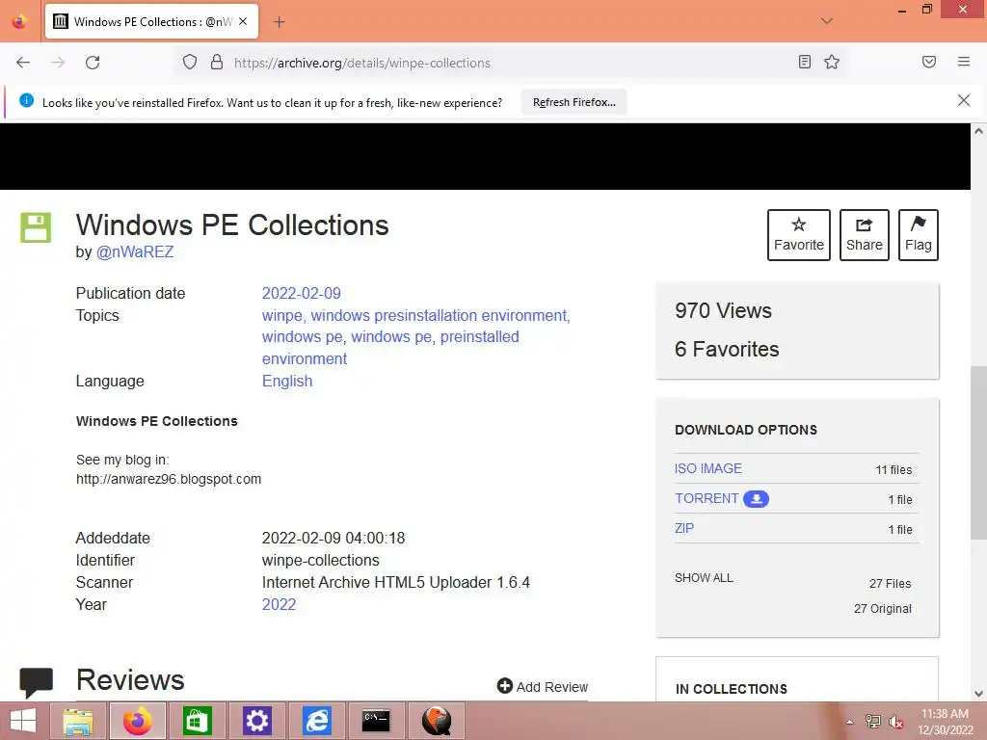Open the tracking protection shield
Image resolution: width=987 pixels, height=740 pixels.
pos(190,63)
